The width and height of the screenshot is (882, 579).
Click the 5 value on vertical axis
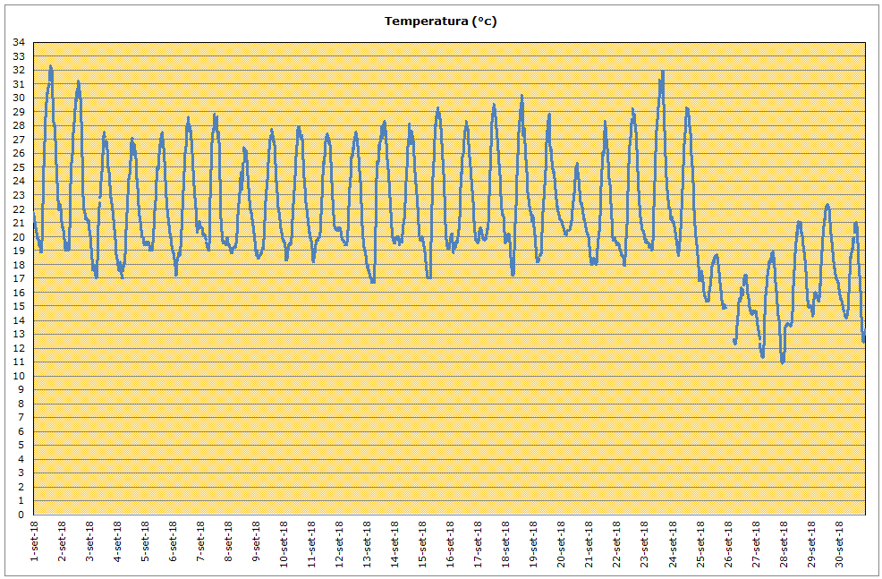tap(21, 446)
